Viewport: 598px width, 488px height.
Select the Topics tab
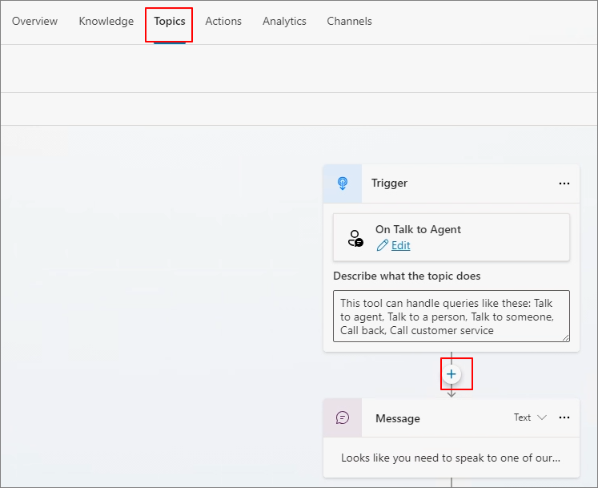coord(170,21)
